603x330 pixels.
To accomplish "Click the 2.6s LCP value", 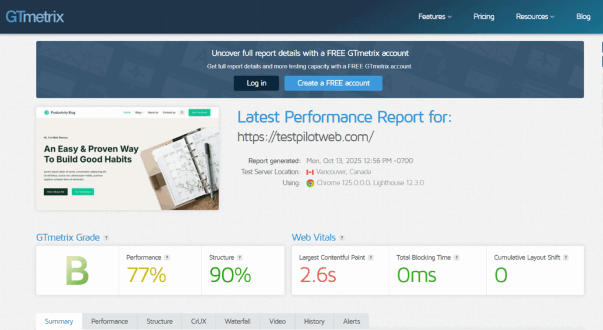I will [317, 275].
